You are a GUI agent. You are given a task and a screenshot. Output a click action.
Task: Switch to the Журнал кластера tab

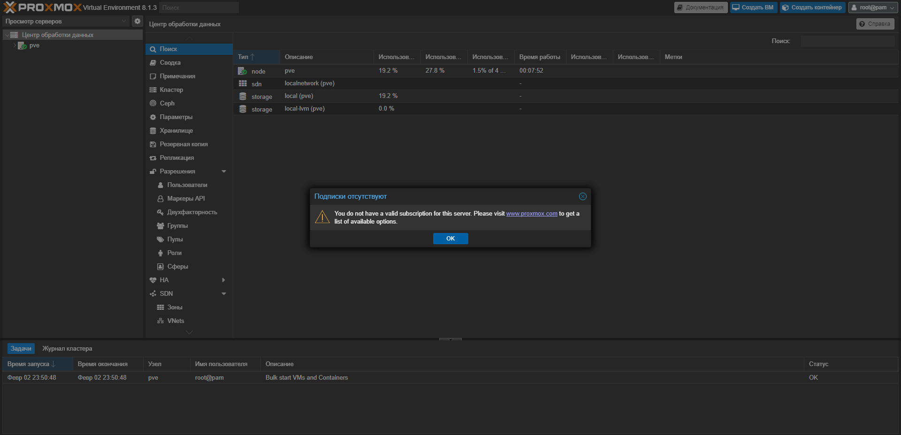tap(67, 348)
